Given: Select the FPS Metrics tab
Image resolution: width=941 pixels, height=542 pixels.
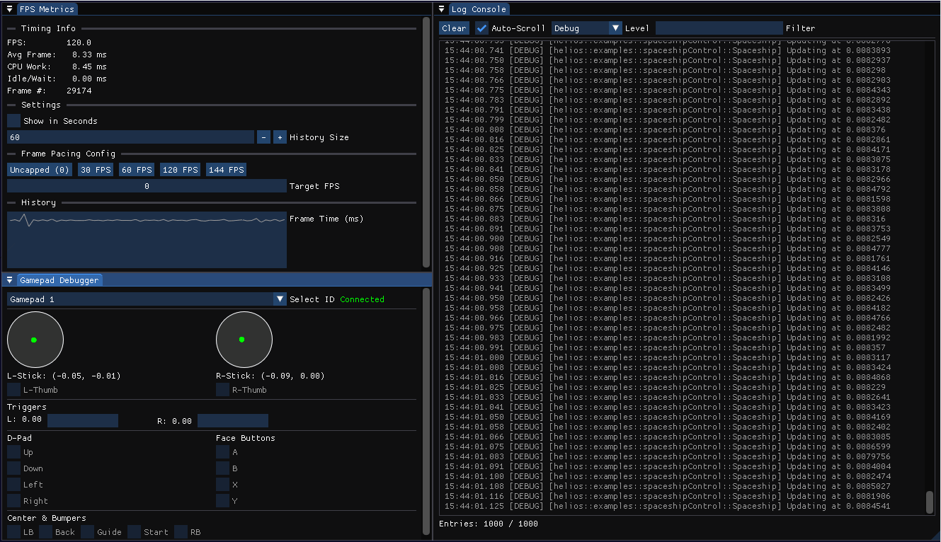Looking at the screenshot, I should (47, 9).
